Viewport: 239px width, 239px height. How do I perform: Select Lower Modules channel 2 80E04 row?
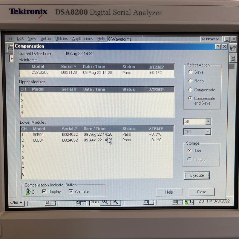[97, 140]
